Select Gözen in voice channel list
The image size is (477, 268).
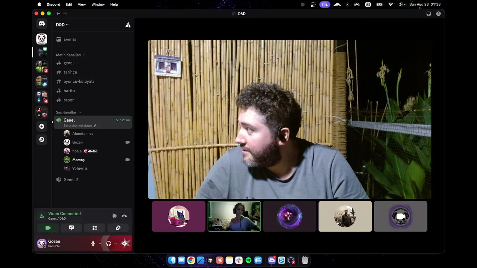click(x=97, y=142)
